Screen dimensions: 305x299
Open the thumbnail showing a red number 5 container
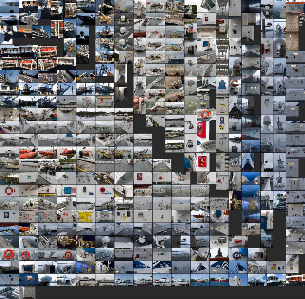[105, 102]
